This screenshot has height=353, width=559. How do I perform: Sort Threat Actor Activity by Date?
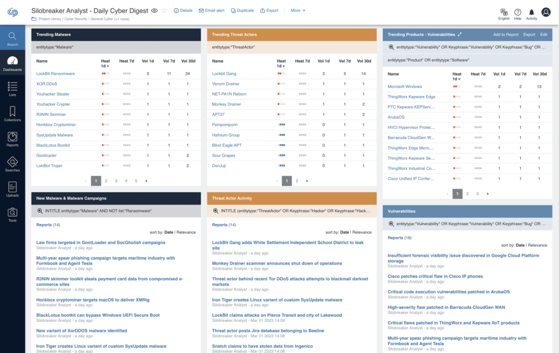[x=344, y=232]
